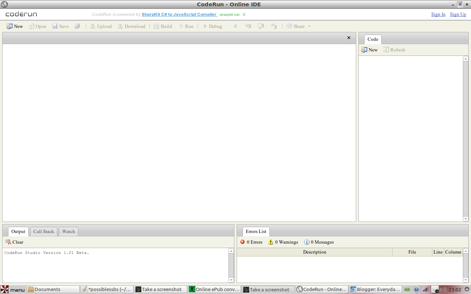Switch to Blogger taskbar window

375,290
